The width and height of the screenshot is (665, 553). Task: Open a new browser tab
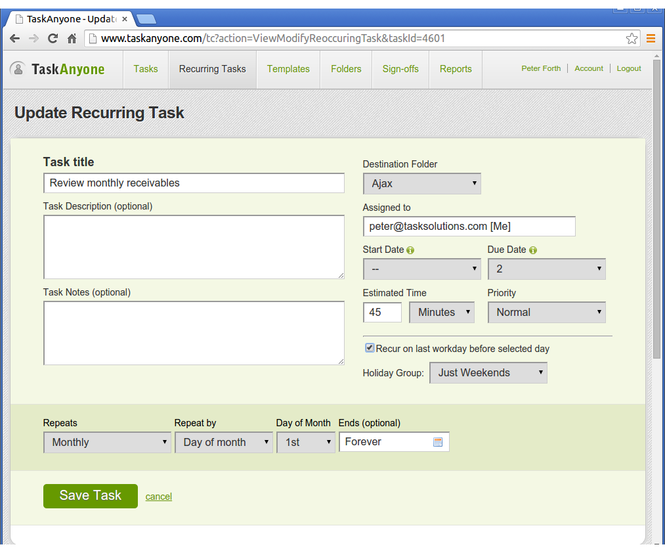pyautogui.click(x=146, y=19)
